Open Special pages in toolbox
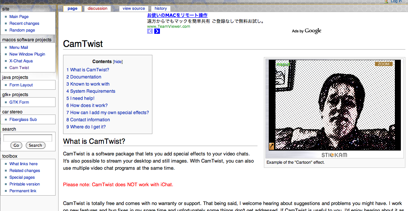408x211 pixels. tap(22, 178)
